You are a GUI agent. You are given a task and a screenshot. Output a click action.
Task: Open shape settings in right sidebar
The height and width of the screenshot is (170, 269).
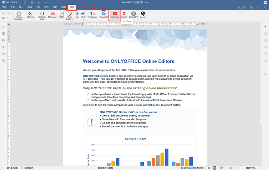tap(265, 54)
